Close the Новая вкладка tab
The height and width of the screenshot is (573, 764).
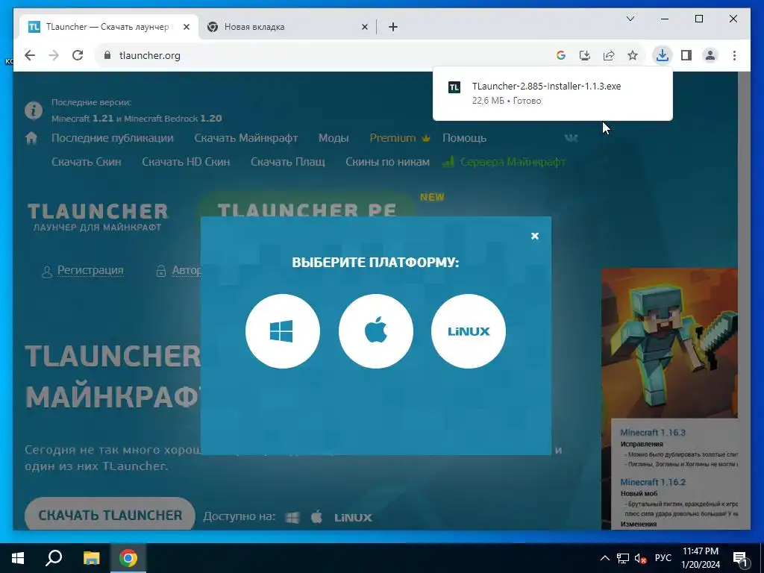coord(364,27)
